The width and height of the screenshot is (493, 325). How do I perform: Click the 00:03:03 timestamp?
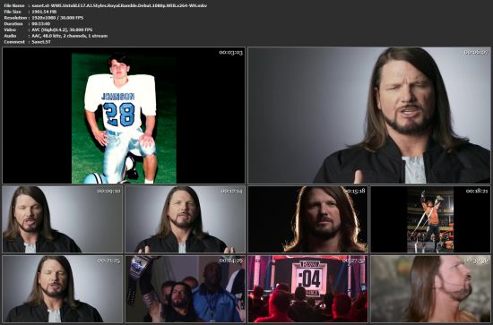coord(230,53)
